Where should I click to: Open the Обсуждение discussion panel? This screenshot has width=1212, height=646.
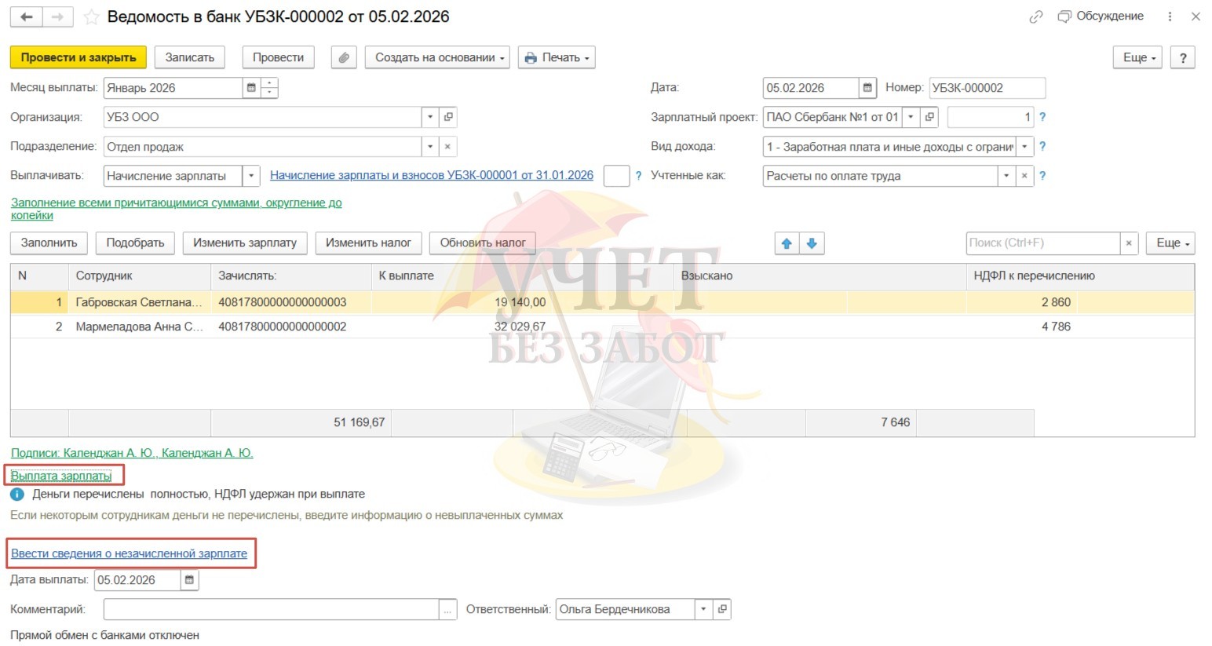pyautogui.click(x=1101, y=16)
